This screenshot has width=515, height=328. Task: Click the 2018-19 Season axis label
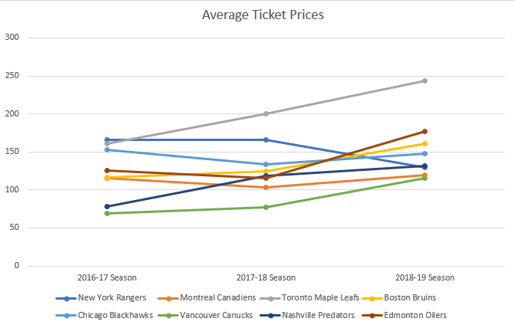tap(424, 277)
